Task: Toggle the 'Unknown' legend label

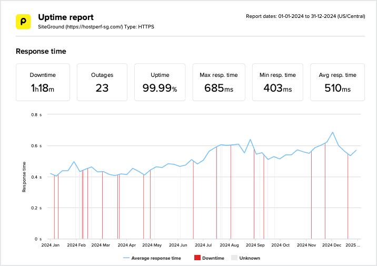Action: [250, 258]
